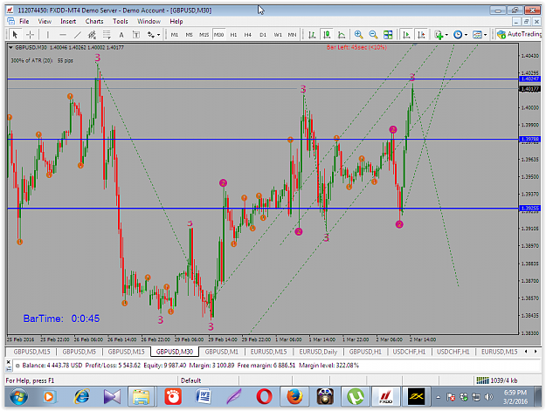
Task: Select the 1.39788 blue price level label
Action: (530, 139)
